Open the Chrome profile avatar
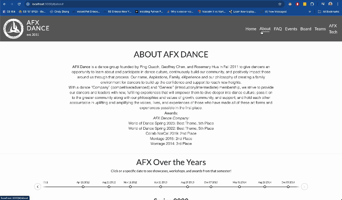342x200 pixels. [x=331, y=4]
